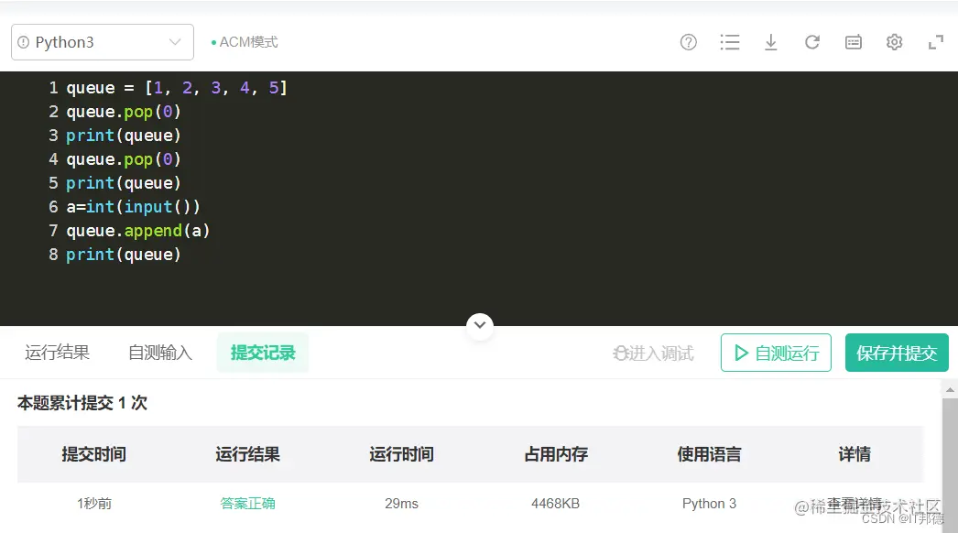Viewport: 958px width, 533px height.
Task: Click the 查看详情 link in the table
Action: tap(855, 503)
